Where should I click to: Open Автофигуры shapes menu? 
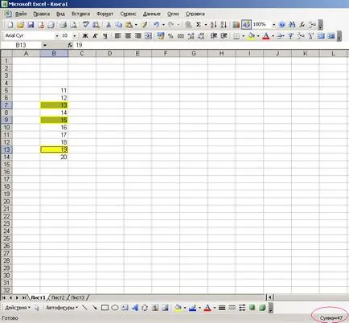(x=62, y=308)
